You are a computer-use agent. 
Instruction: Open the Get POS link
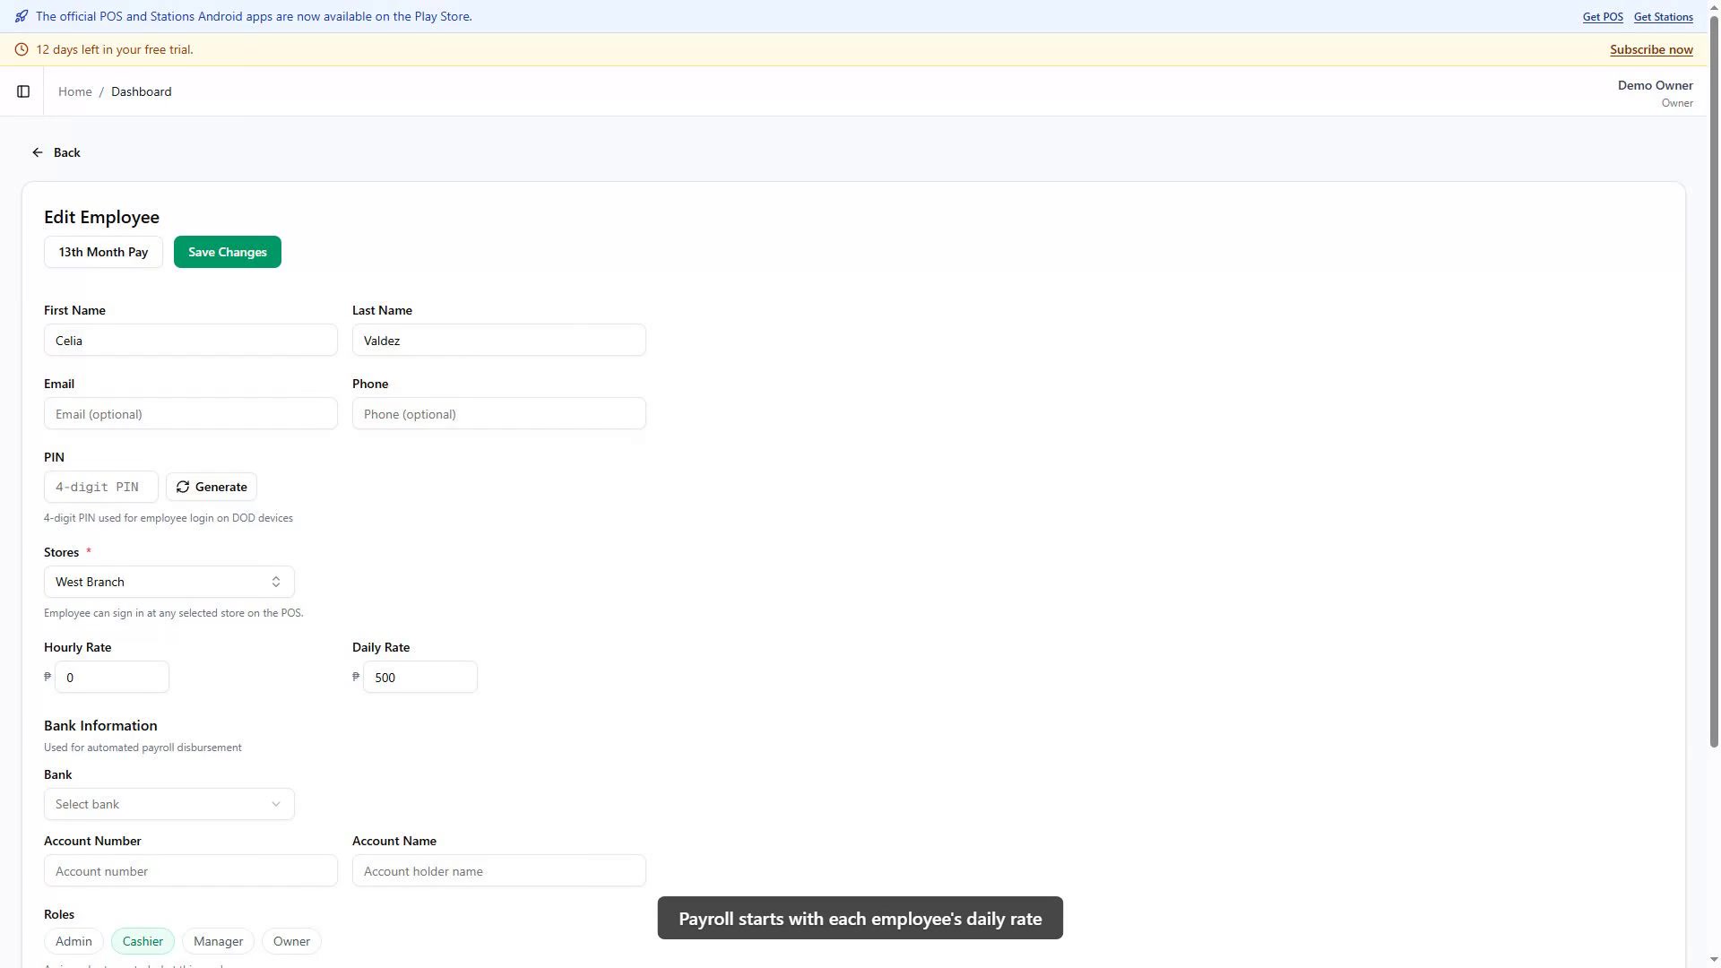(1603, 16)
